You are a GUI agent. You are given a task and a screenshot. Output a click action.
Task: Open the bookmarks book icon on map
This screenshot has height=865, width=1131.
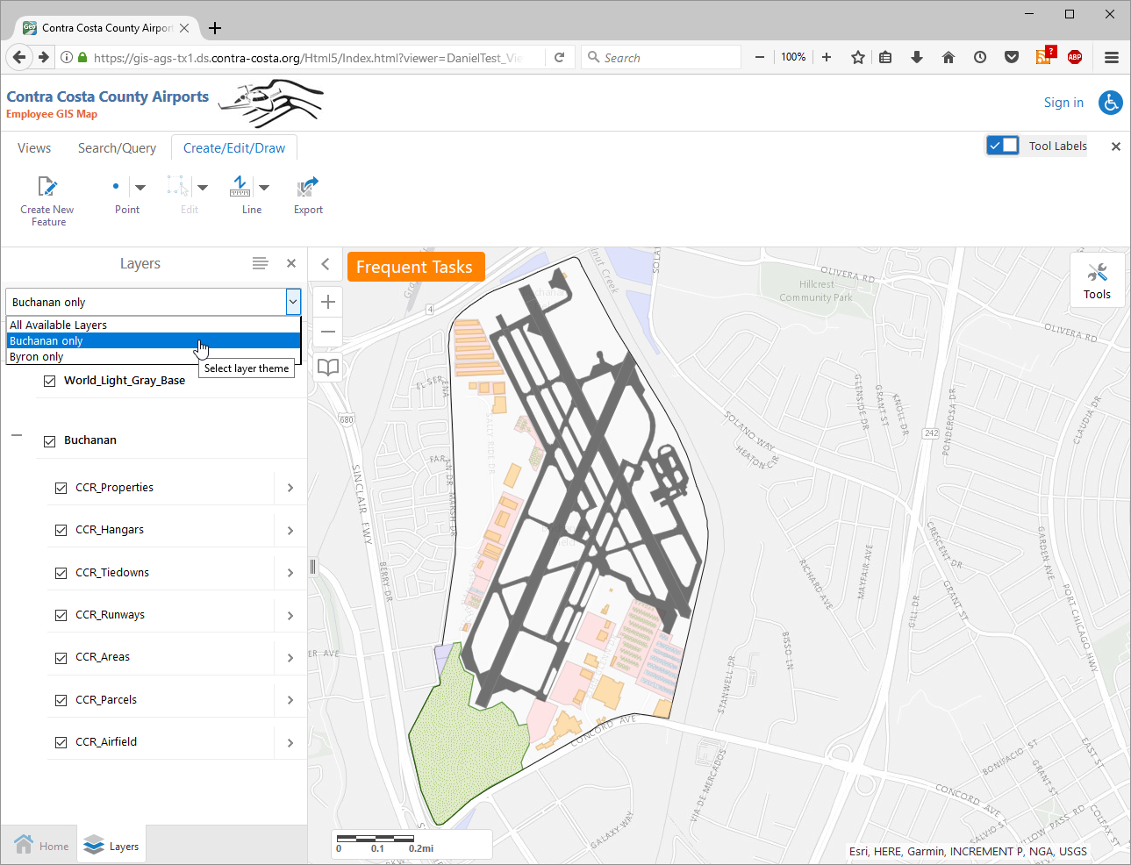coord(328,367)
